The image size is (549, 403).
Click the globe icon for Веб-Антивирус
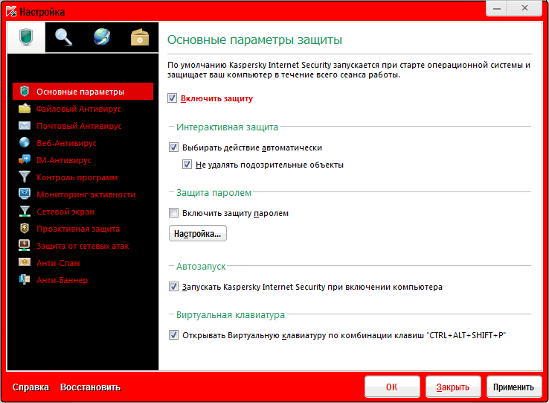tap(25, 142)
